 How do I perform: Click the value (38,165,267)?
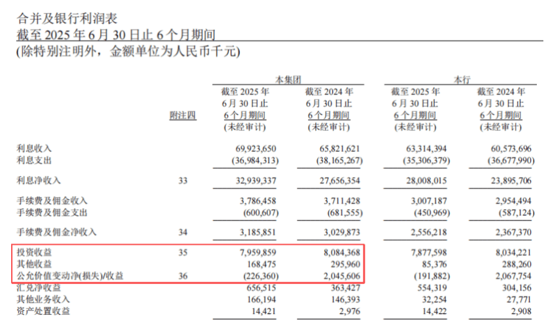pos(339,160)
